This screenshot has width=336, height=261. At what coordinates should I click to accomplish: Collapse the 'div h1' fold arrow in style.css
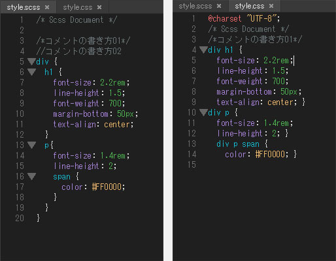click(x=203, y=50)
